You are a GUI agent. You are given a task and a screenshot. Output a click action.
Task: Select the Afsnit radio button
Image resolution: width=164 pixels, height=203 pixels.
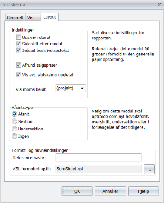tap(14, 114)
